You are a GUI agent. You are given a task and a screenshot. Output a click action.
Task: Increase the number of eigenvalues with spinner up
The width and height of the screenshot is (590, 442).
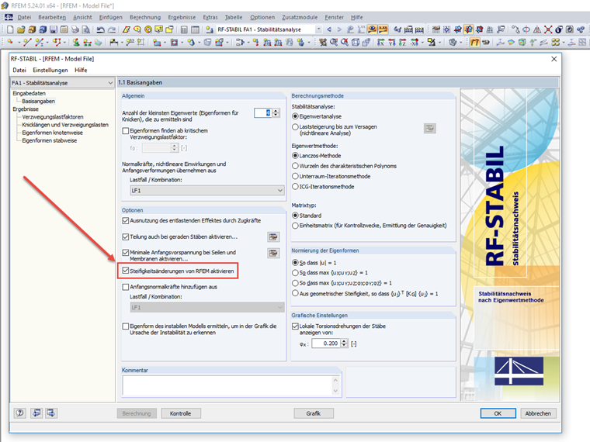click(276, 110)
